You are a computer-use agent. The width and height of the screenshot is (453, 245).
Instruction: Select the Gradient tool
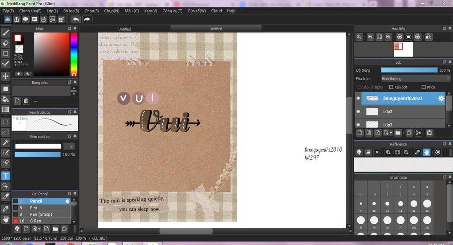coord(5,110)
